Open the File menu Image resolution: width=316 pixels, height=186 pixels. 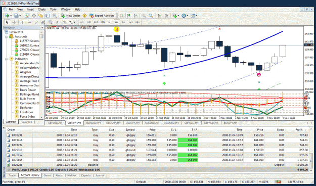(x=11, y=9)
